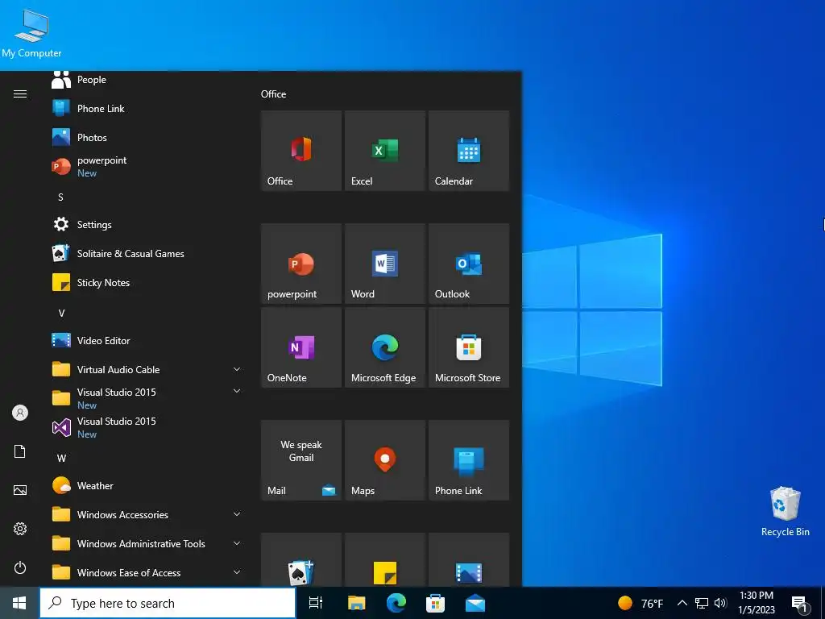This screenshot has width=825, height=619.
Task: Open Weather in the app list
Action: 147,485
